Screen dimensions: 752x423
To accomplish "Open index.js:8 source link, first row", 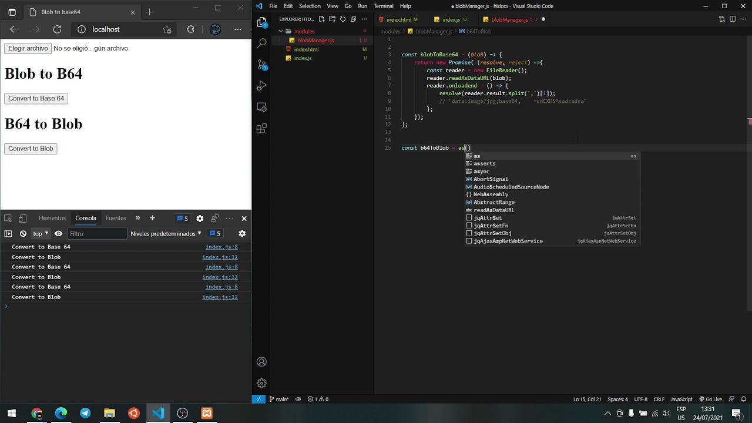I will 221,247.
